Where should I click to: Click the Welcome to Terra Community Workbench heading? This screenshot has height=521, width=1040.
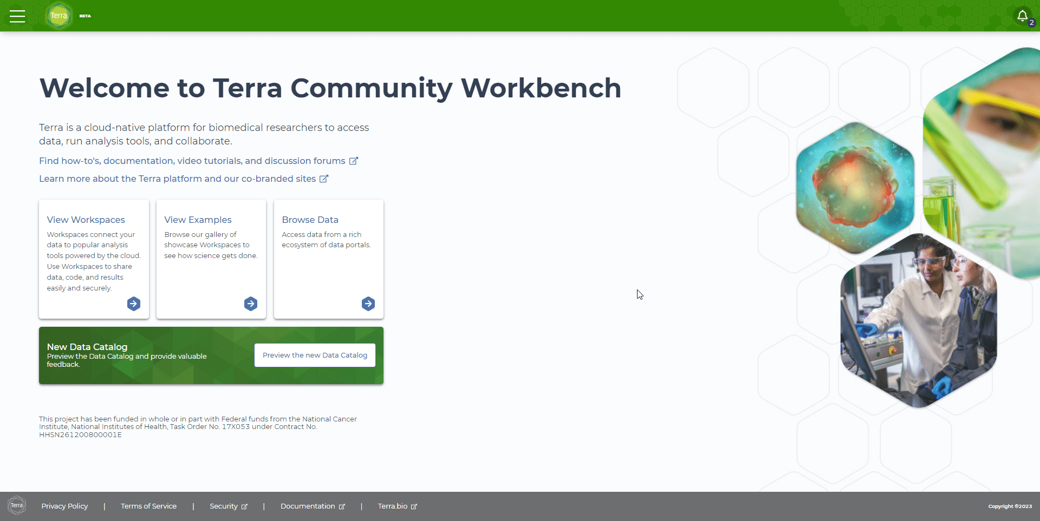330,88
